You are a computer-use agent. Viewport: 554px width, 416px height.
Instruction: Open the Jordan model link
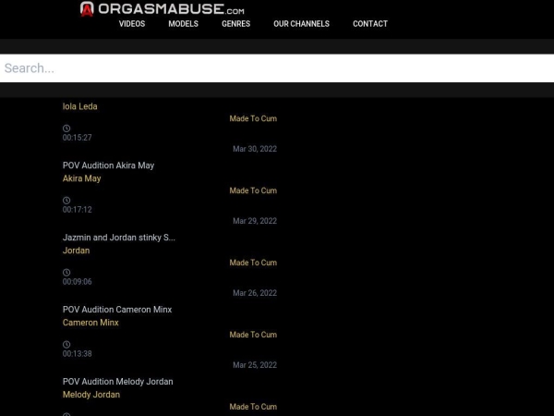coord(76,251)
